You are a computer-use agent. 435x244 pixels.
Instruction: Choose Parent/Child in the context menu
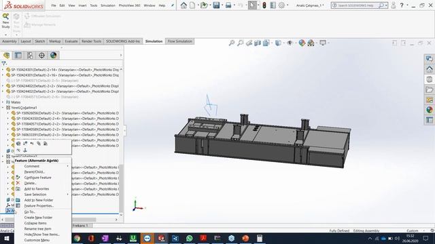[x=35, y=171]
